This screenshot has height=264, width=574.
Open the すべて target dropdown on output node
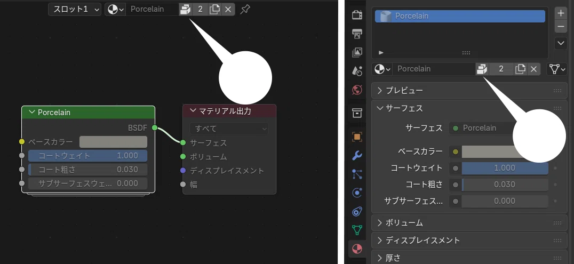click(229, 129)
